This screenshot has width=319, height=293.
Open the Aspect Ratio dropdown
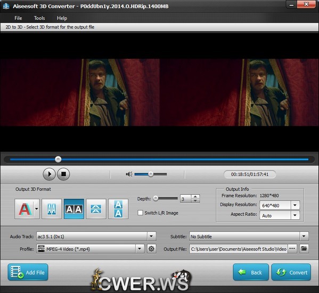point(295,216)
